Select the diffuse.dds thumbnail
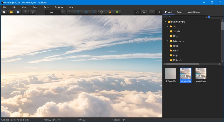The width and height of the screenshot is (224, 122). (171, 74)
